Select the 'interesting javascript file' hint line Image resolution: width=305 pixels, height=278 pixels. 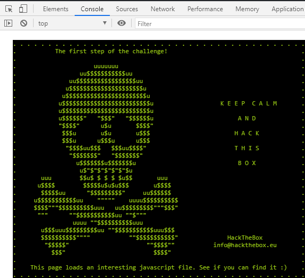(158, 267)
